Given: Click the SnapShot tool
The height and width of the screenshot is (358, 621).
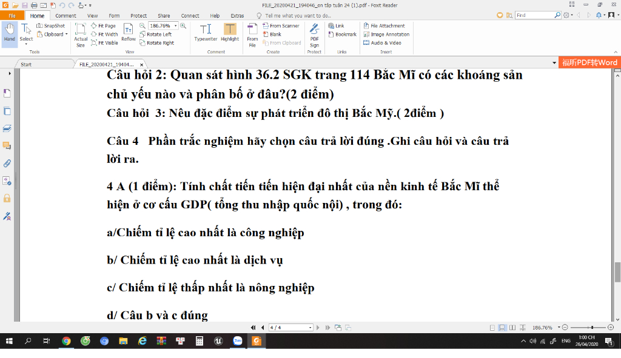Looking at the screenshot, I should pyautogui.click(x=51, y=25).
